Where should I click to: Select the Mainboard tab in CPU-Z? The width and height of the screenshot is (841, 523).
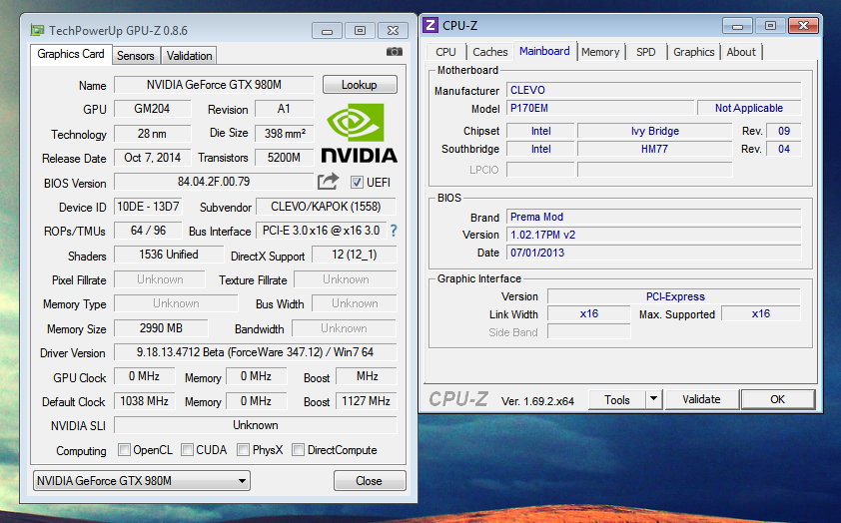(x=544, y=51)
